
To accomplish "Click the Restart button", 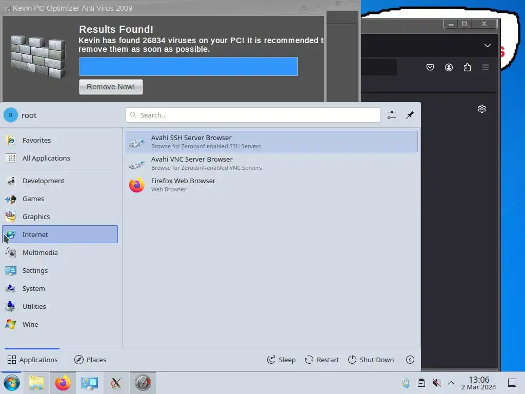I will pyautogui.click(x=322, y=360).
